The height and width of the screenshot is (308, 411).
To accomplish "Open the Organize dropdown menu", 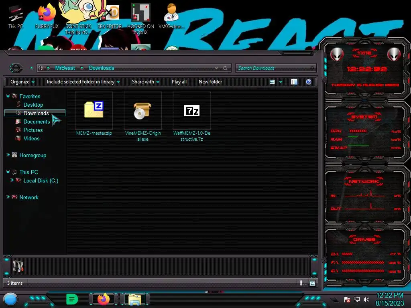I will [22, 82].
